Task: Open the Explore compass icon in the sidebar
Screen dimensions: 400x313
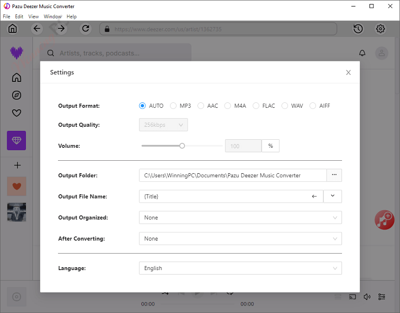Action: (16, 95)
